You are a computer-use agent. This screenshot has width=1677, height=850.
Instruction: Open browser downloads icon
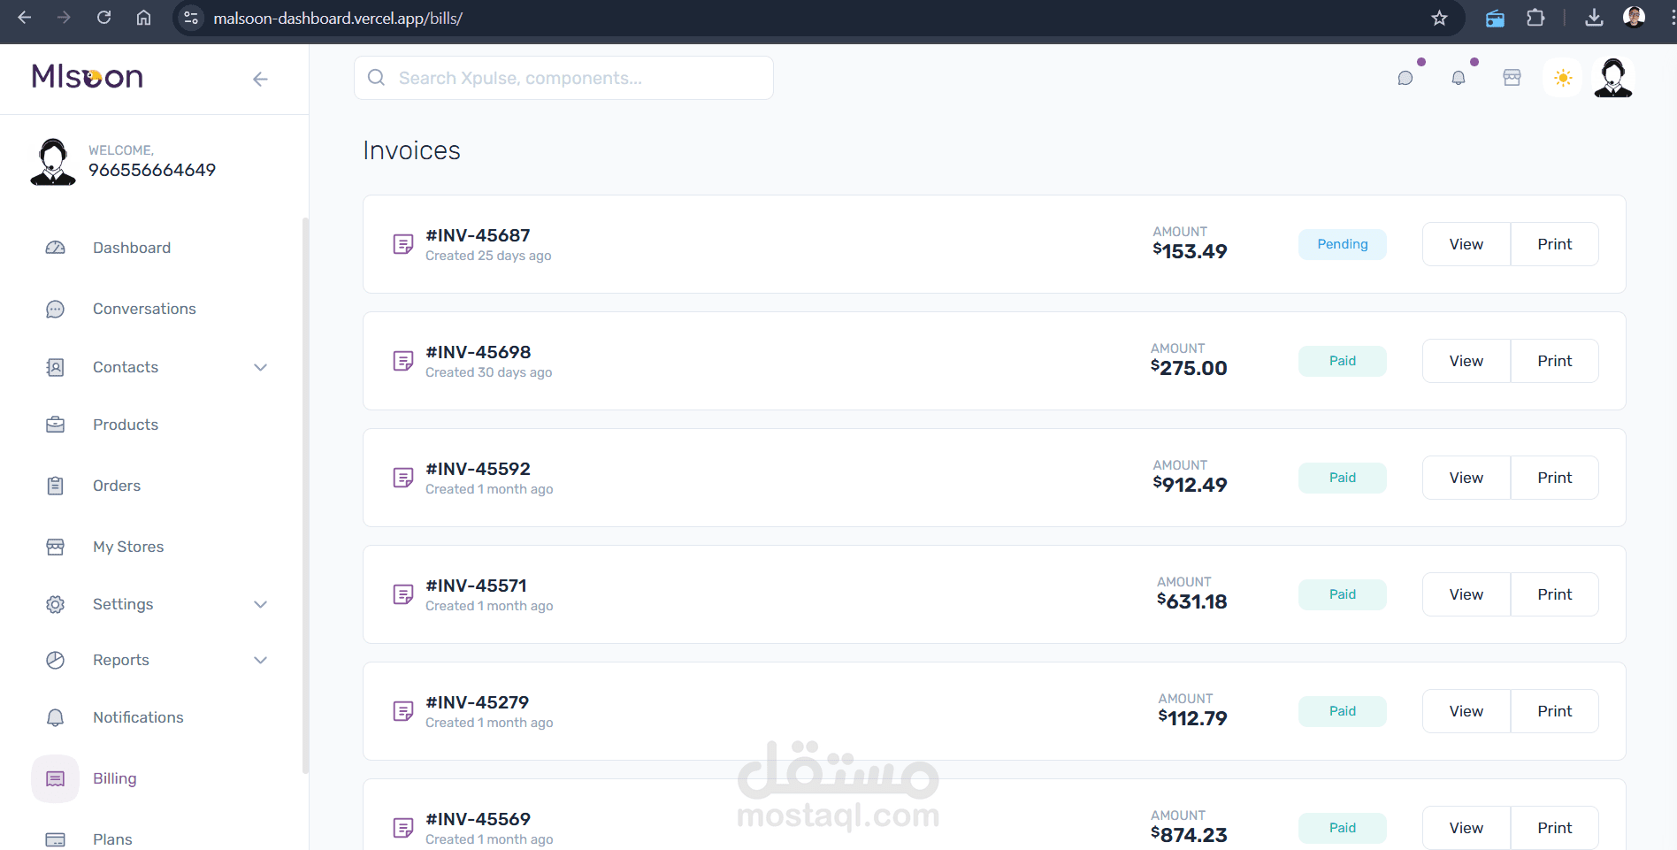[x=1594, y=18]
